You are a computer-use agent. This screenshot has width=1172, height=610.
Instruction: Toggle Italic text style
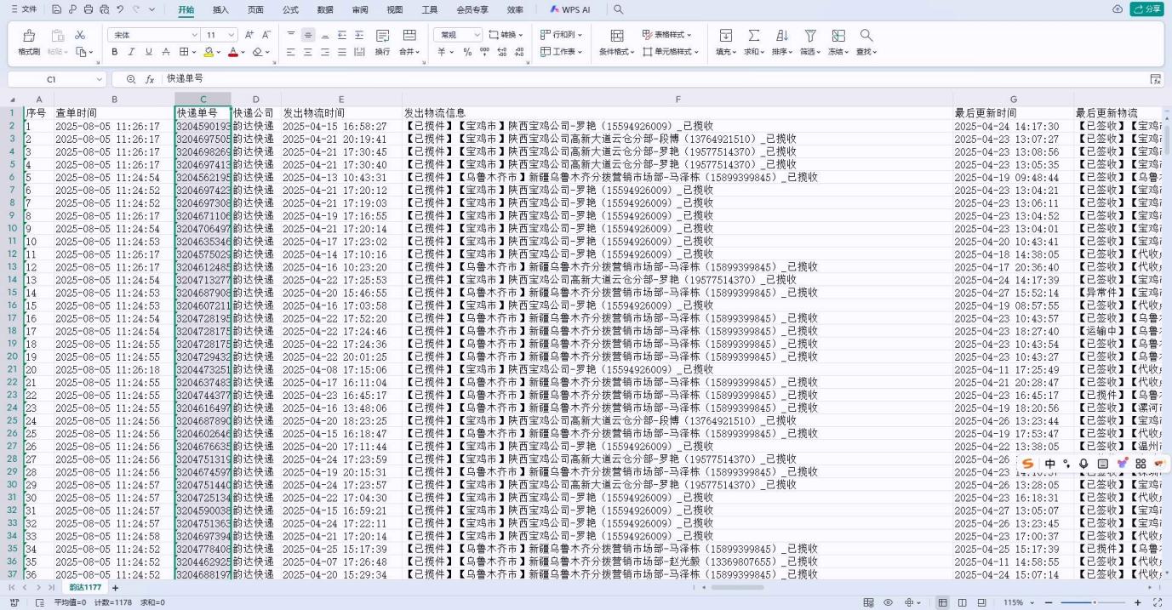132,52
